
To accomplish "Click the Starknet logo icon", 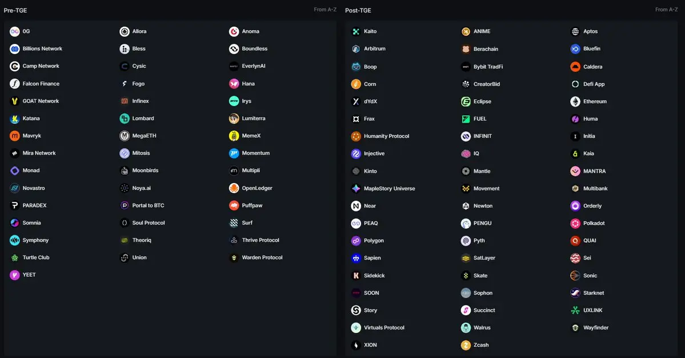I will [x=575, y=293].
